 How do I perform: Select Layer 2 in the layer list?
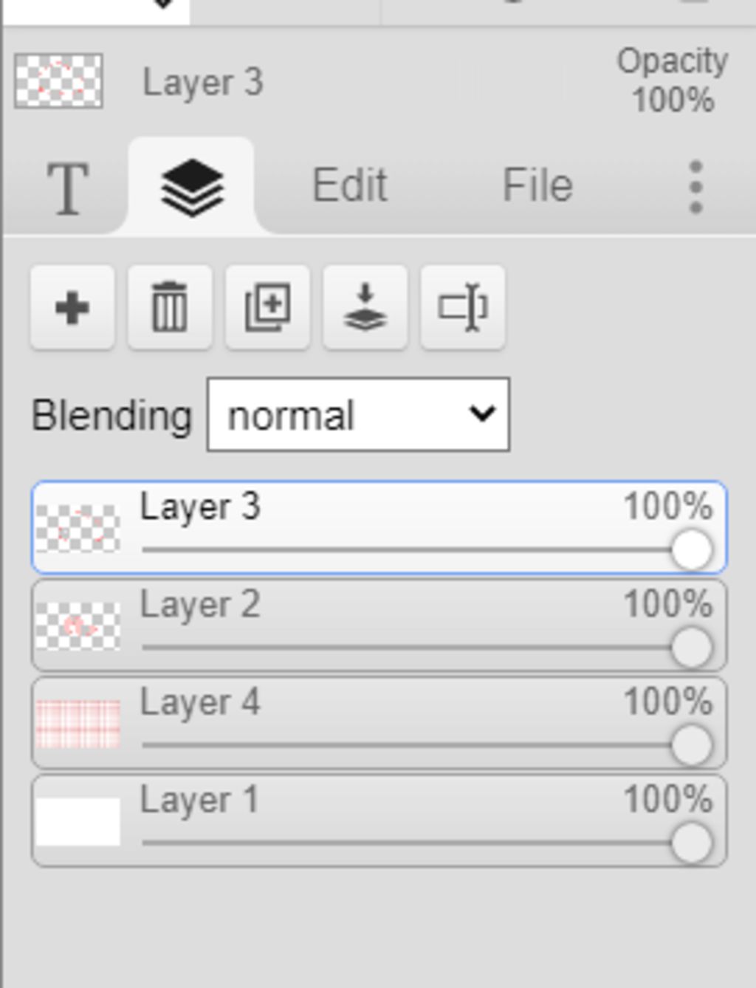(x=369, y=607)
